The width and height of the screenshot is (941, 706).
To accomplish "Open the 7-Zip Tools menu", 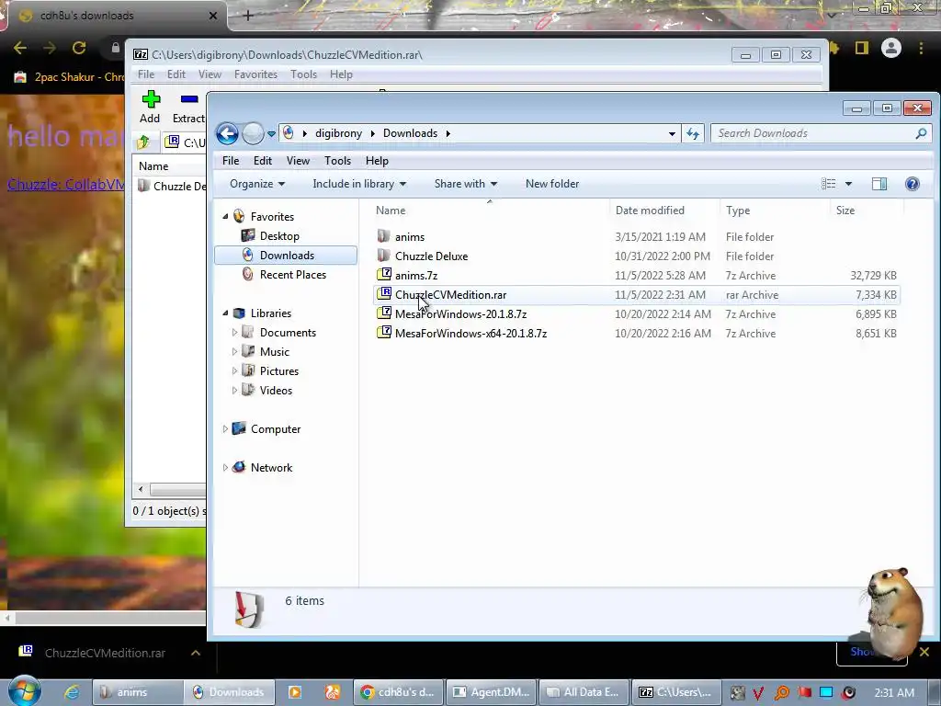I will pyautogui.click(x=303, y=74).
